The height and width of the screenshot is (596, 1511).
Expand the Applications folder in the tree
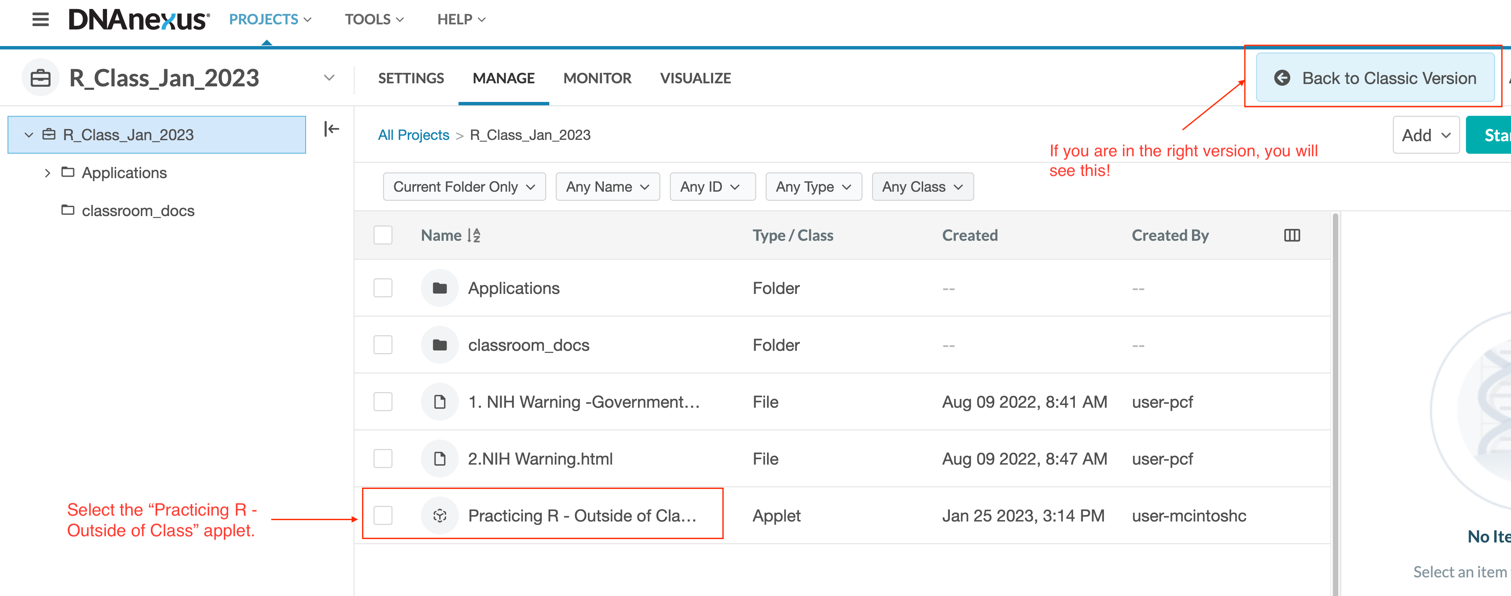point(47,173)
